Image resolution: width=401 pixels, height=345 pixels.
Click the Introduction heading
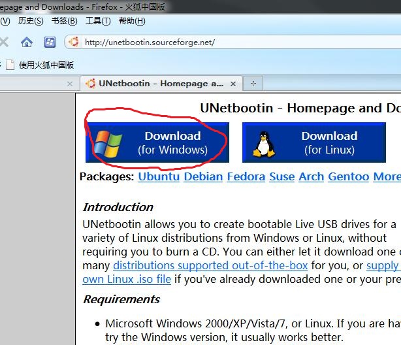[x=118, y=207]
